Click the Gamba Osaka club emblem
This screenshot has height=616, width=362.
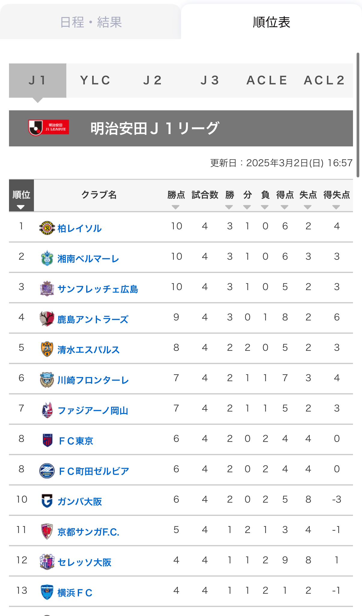[47, 501]
